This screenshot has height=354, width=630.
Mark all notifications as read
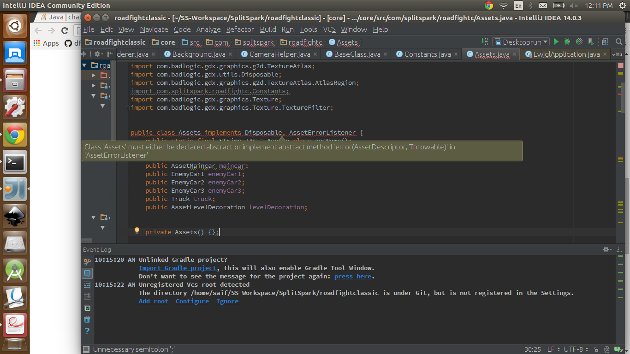[x=87, y=308]
